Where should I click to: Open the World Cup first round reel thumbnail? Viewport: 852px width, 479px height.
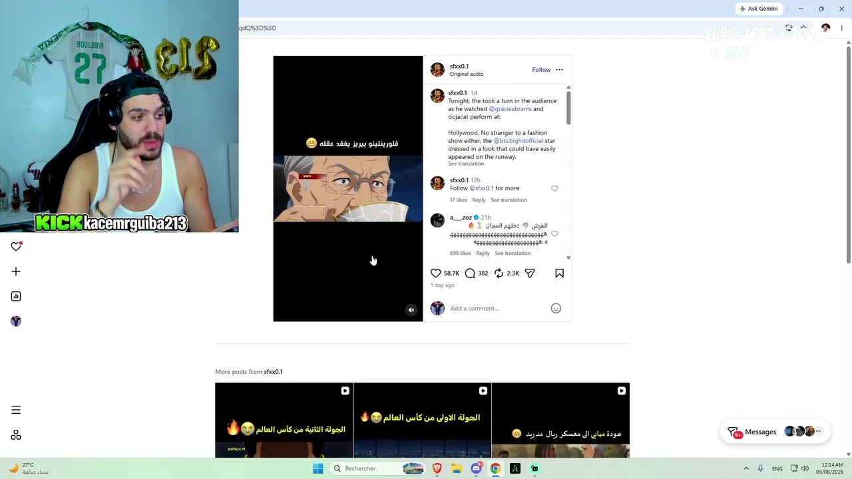point(422,420)
